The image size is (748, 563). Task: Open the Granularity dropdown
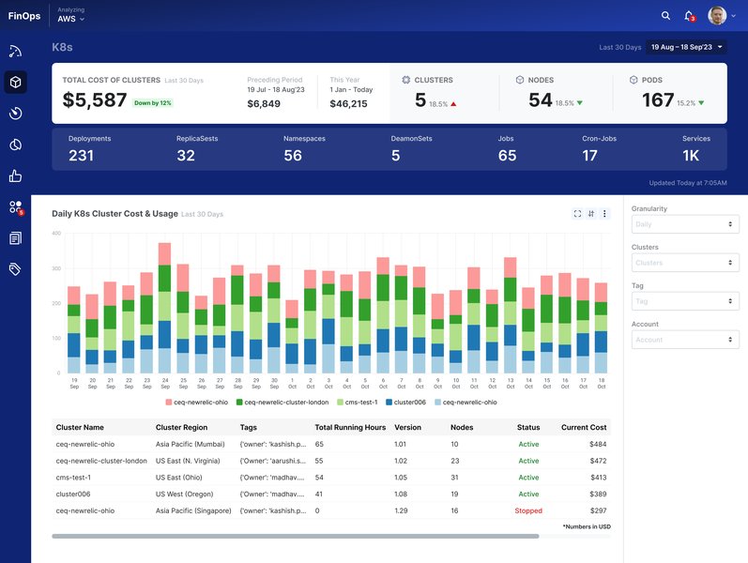(x=685, y=224)
